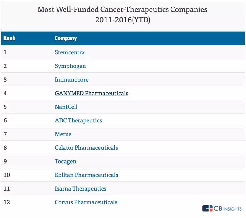This screenshot has width=246, height=218.
Task: Open the Symphogen company link
Action: 70,66
